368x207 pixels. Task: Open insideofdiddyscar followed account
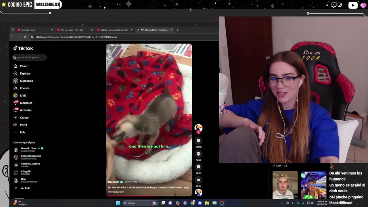(x=27, y=157)
